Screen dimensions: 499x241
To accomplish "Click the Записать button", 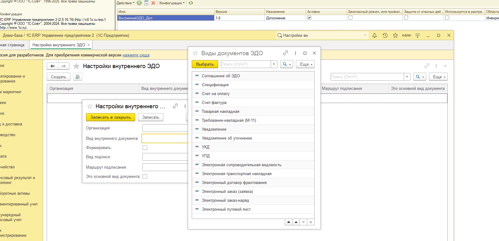I will 151,117.
